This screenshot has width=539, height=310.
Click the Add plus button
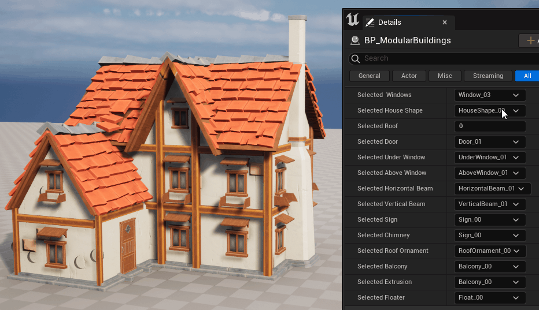pyautogui.click(x=530, y=40)
